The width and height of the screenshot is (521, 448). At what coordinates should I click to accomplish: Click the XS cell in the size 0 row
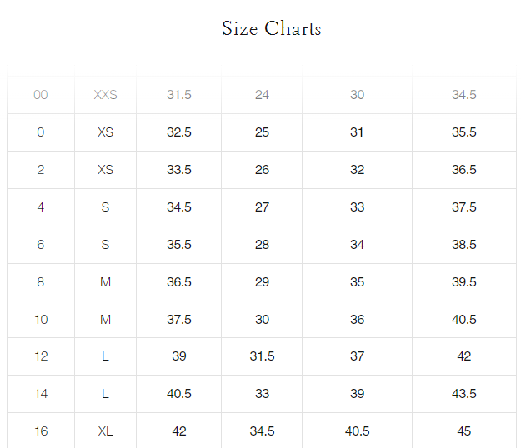pos(106,132)
